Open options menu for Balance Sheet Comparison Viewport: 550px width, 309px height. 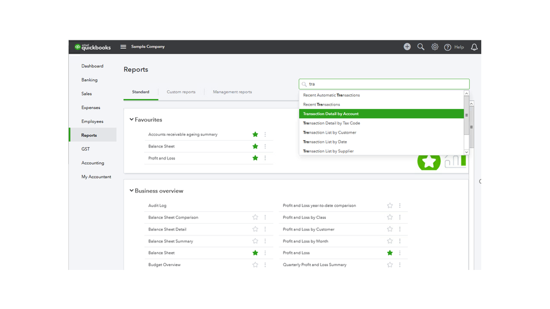[265, 217]
